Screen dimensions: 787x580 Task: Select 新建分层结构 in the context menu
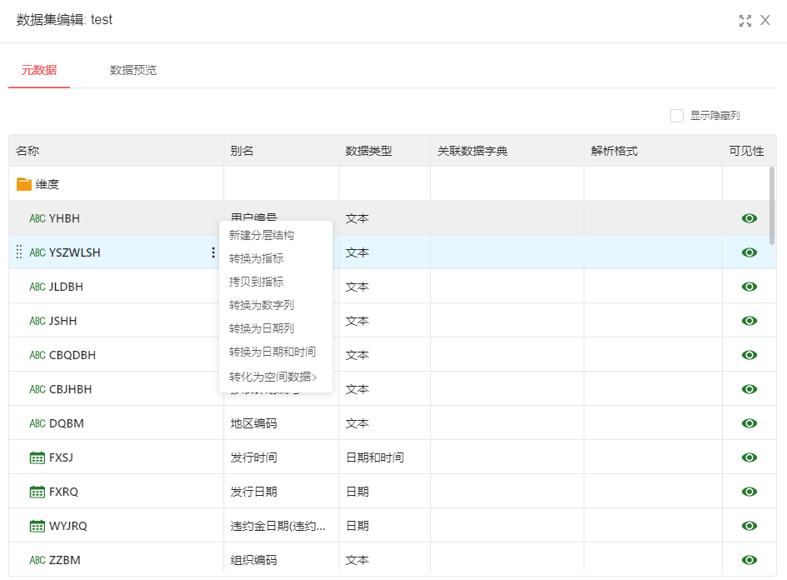pos(261,235)
